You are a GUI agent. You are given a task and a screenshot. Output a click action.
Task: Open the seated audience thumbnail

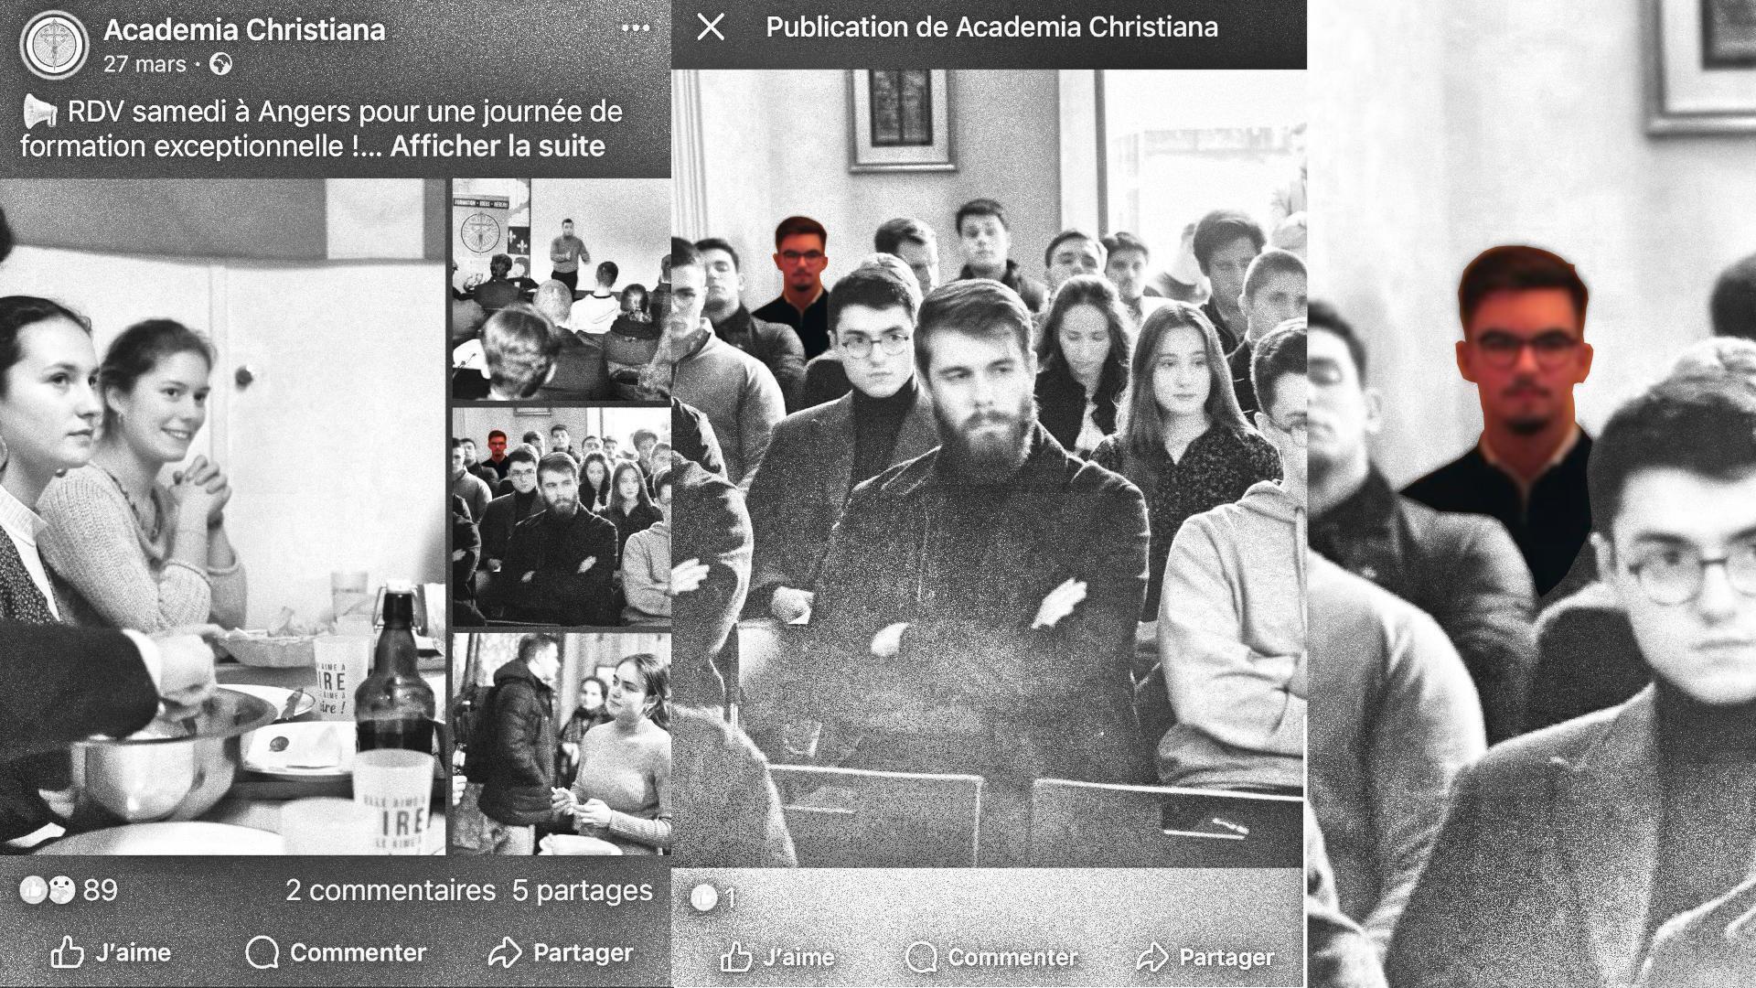point(561,517)
